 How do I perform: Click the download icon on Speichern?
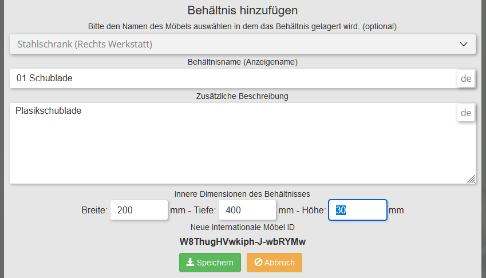click(x=191, y=263)
